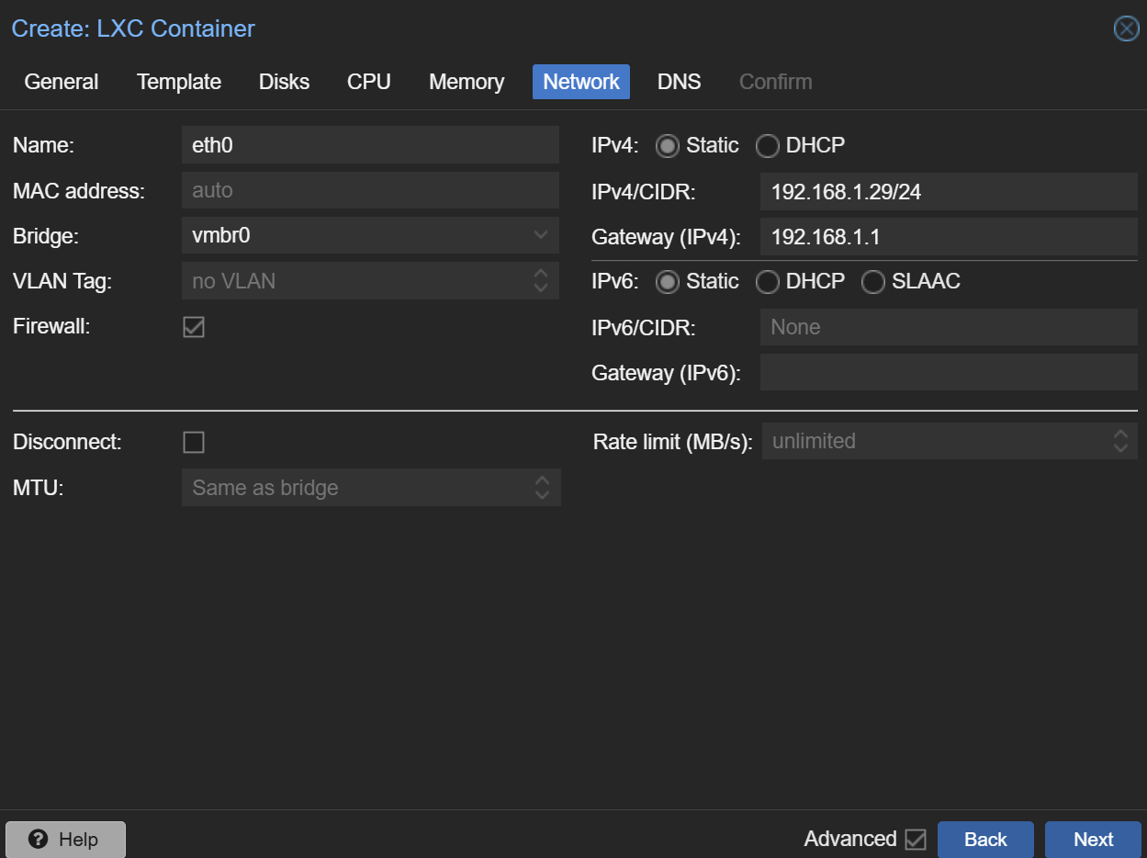Click the Back button

pyautogui.click(x=985, y=840)
